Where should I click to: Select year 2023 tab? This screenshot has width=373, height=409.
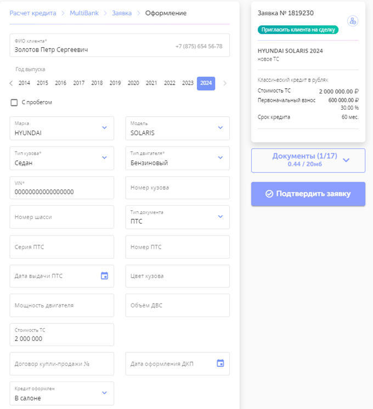point(188,83)
